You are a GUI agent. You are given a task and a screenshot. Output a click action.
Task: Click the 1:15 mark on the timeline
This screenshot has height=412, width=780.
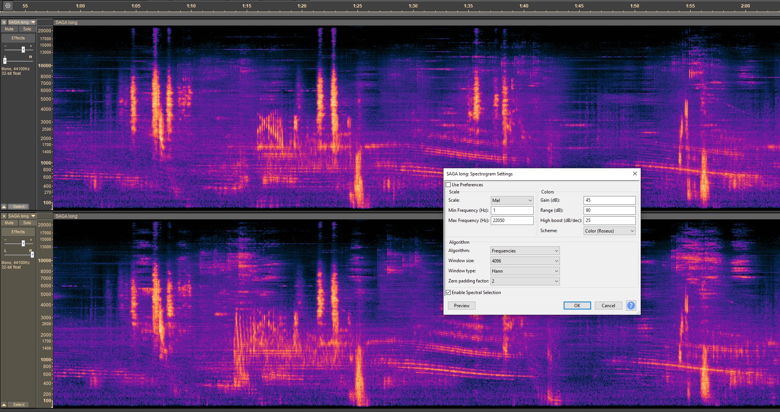point(247,6)
